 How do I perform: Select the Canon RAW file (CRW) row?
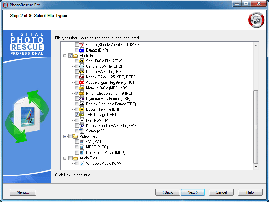(x=105, y=72)
